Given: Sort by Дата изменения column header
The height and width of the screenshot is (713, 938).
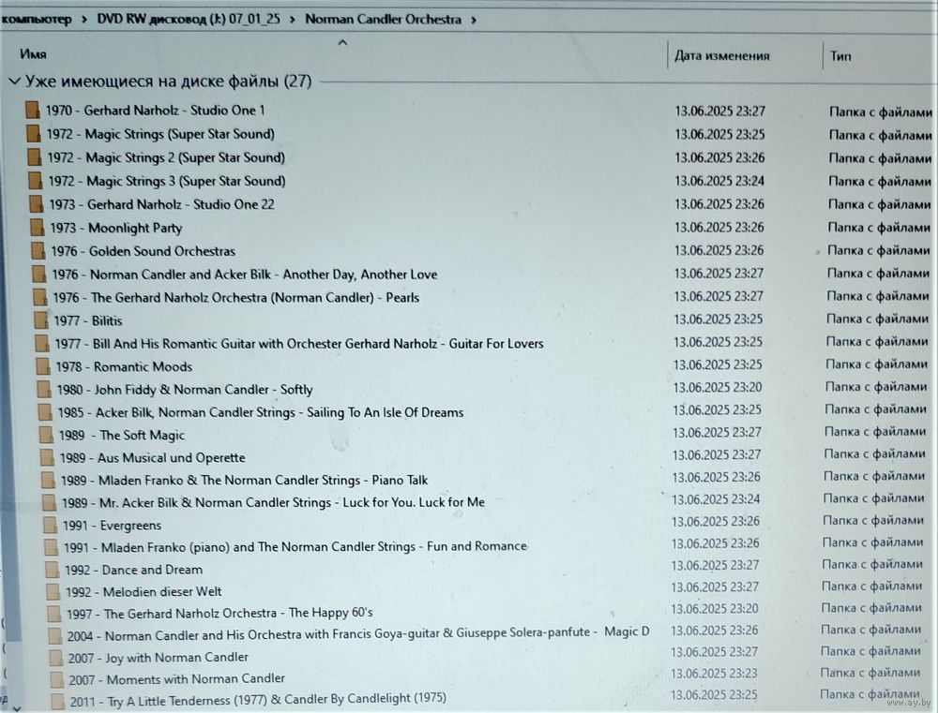Looking at the screenshot, I should tap(722, 55).
